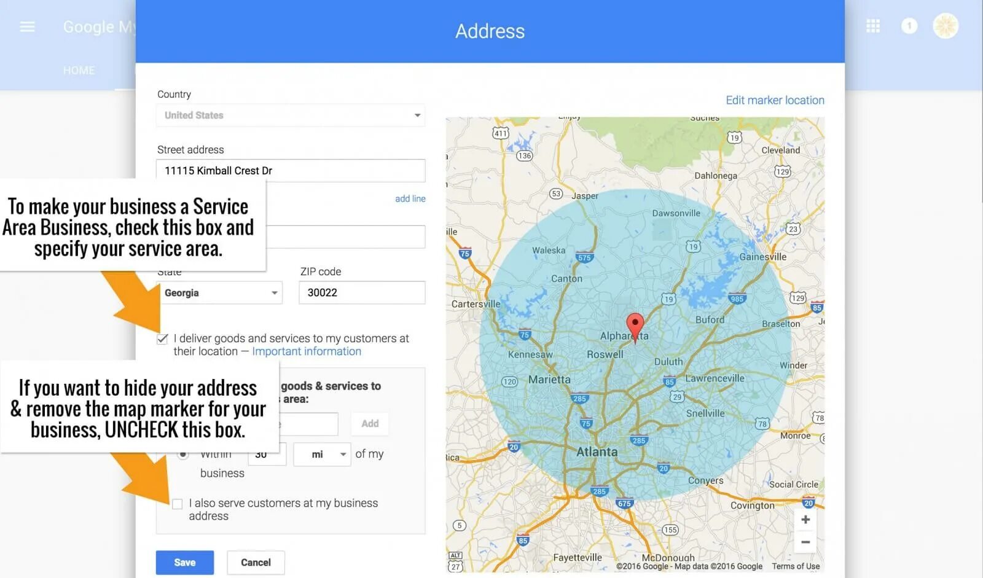Click the Dawsonville label on map

tap(676, 214)
